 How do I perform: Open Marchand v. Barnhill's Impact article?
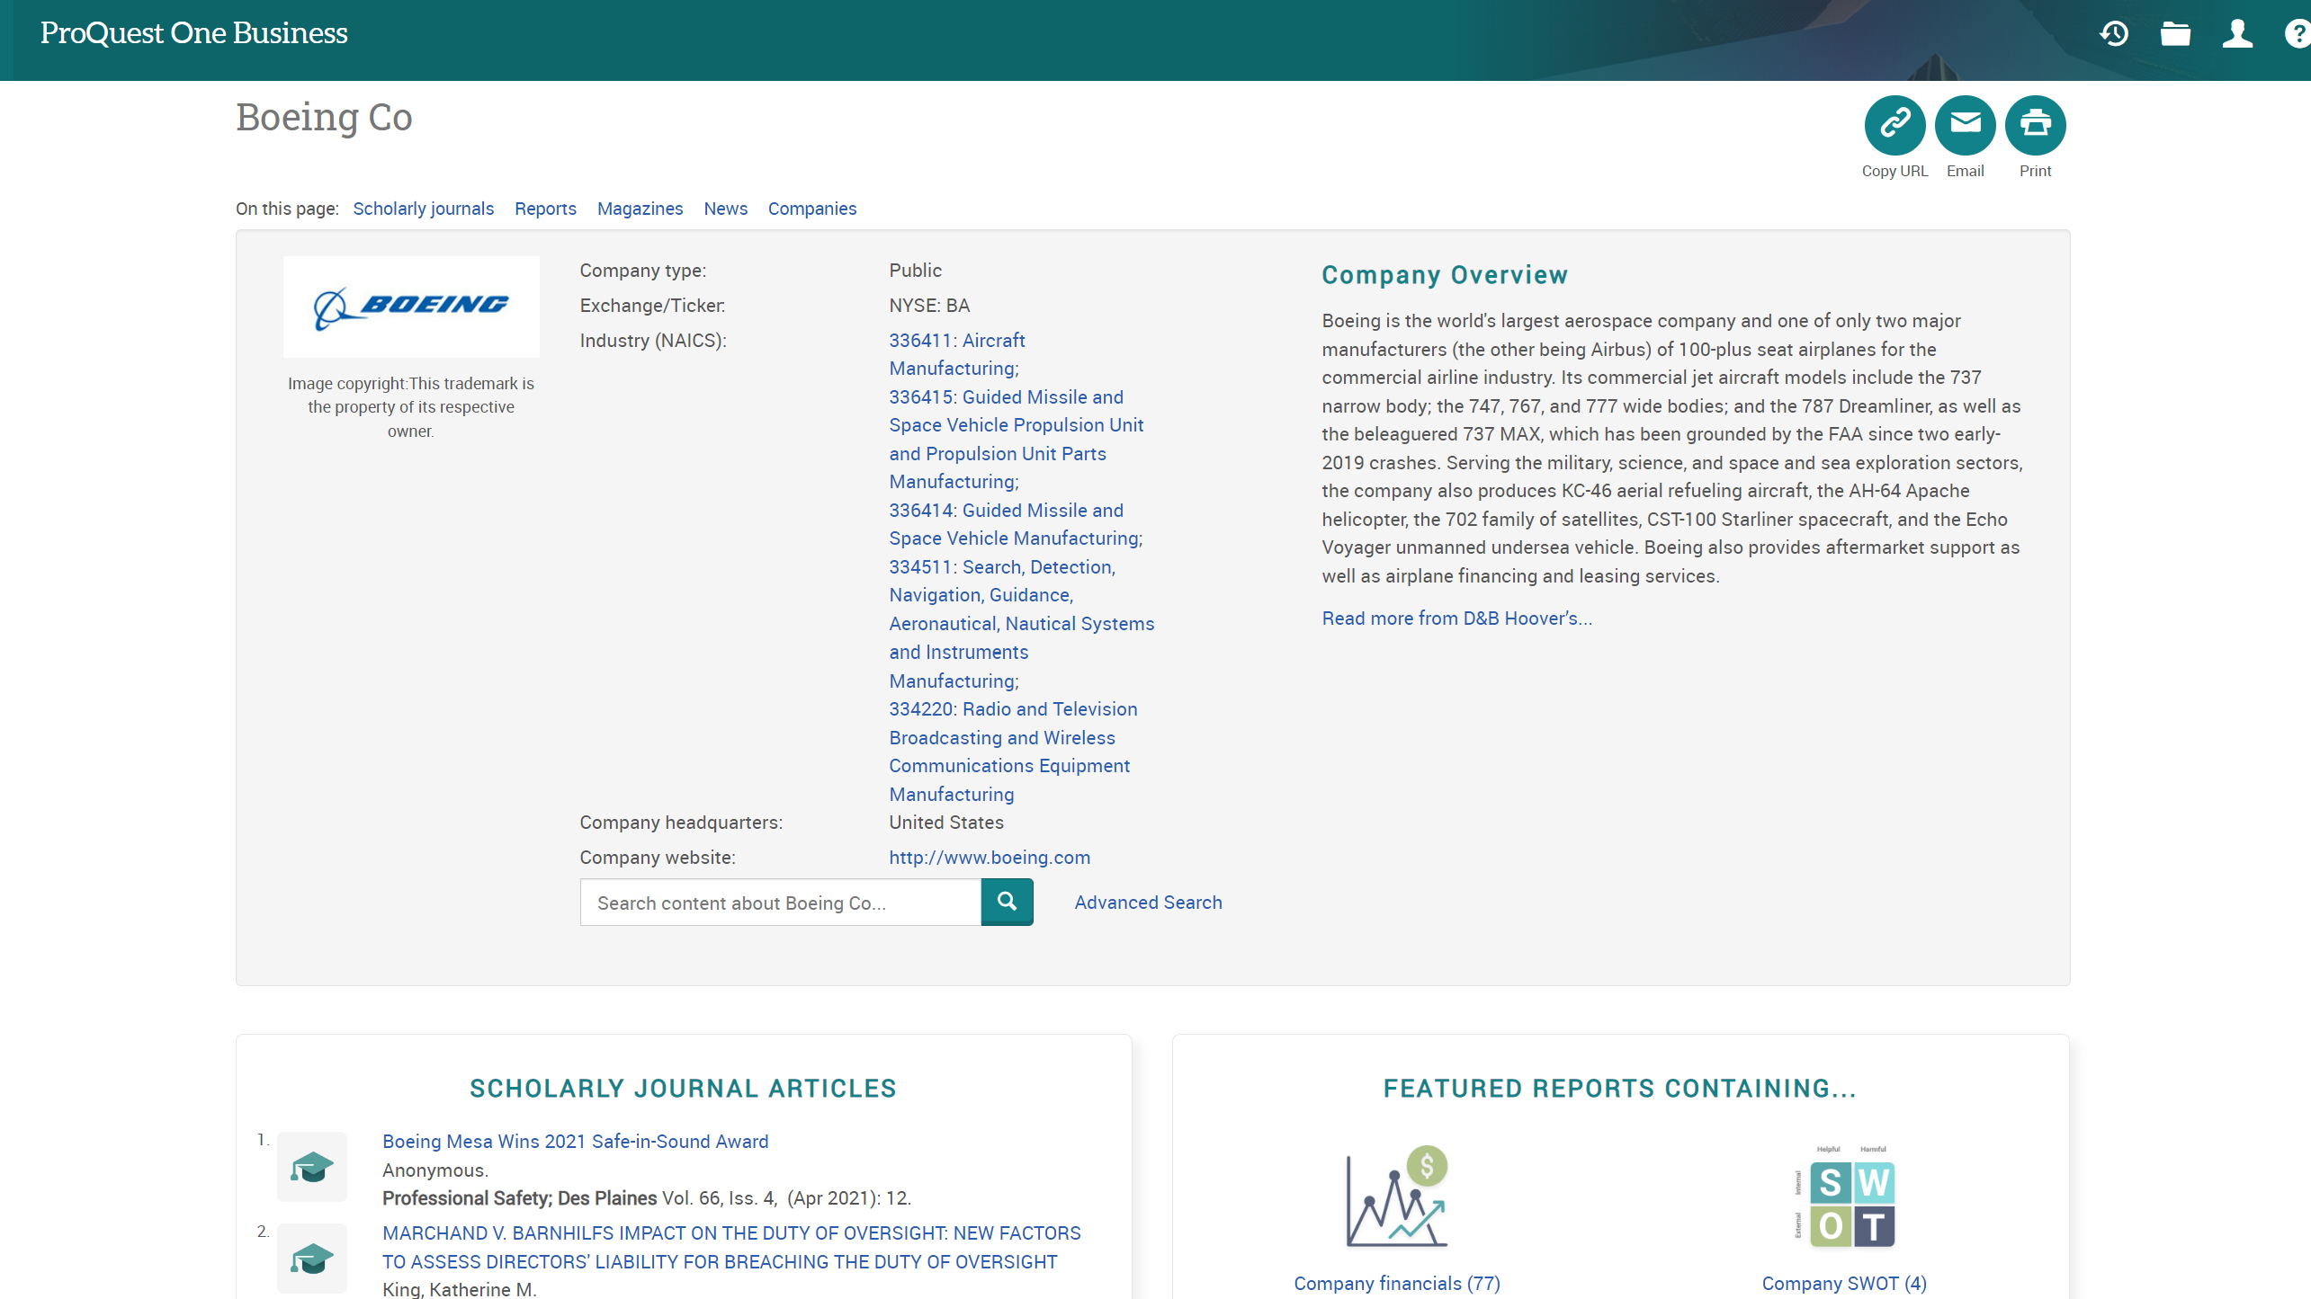(x=731, y=1248)
